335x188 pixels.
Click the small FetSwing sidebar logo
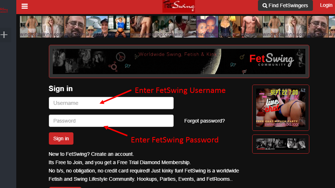coord(4,10)
